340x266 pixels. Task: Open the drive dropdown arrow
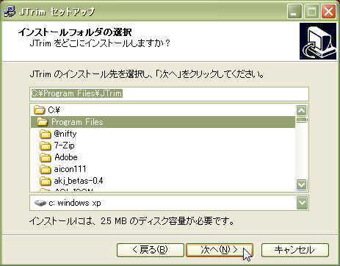click(302, 203)
